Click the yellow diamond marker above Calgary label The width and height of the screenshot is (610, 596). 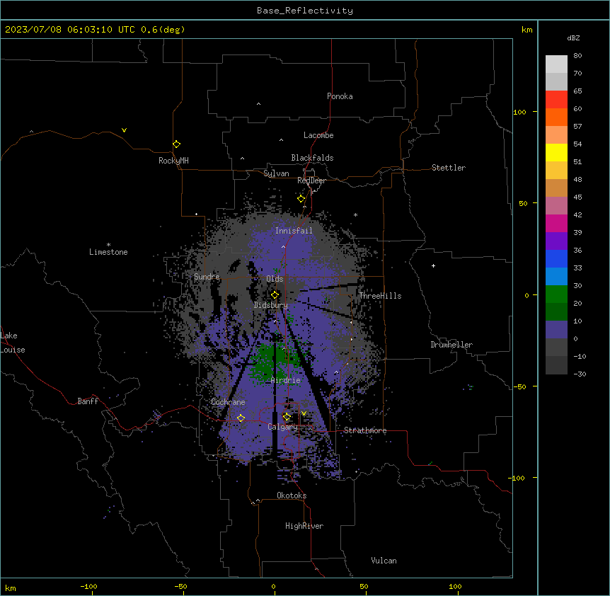click(287, 417)
